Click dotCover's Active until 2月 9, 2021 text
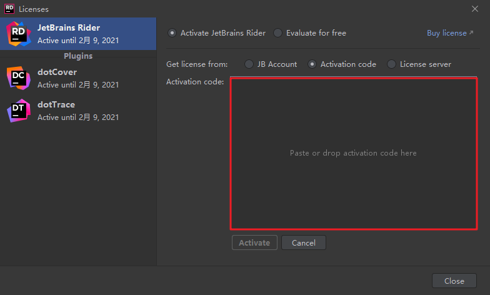The image size is (490, 295). coord(78,85)
